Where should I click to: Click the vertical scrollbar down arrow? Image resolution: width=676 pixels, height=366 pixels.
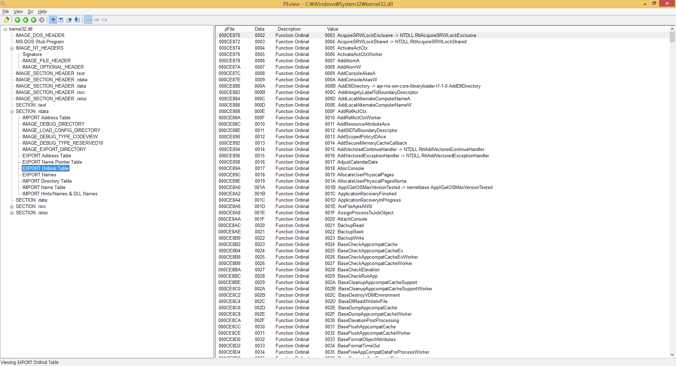[x=672, y=355]
